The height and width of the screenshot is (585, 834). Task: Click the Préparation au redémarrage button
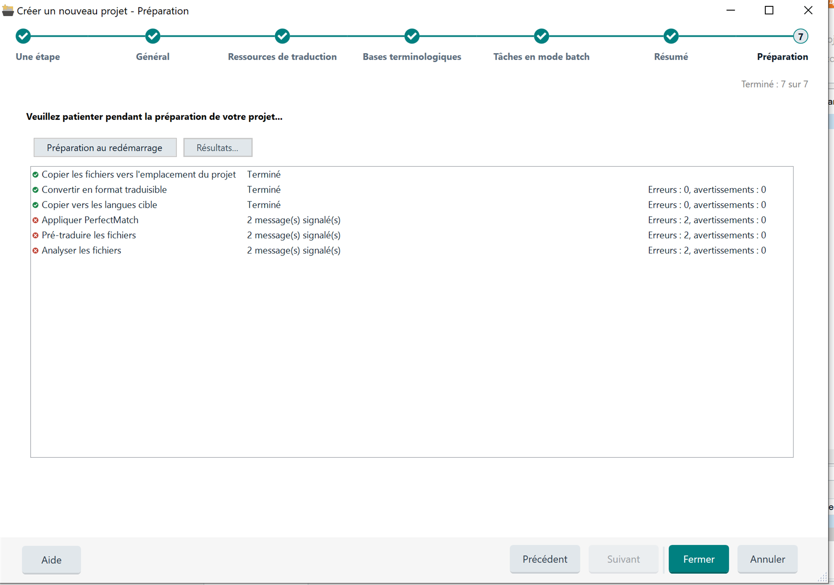(105, 147)
